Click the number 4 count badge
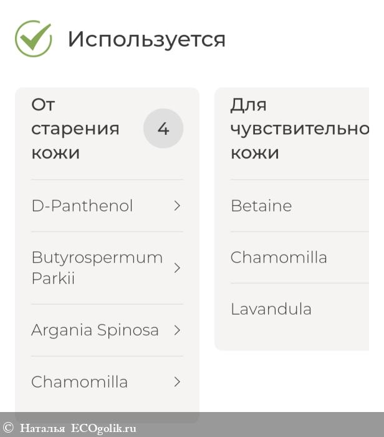Image resolution: width=384 pixels, height=437 pixels. click(x=163, y=129)
